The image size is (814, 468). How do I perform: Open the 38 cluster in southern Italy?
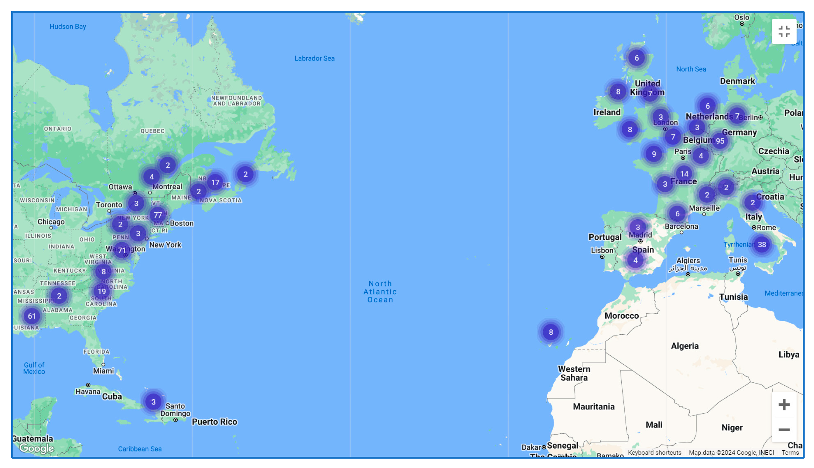761,244
